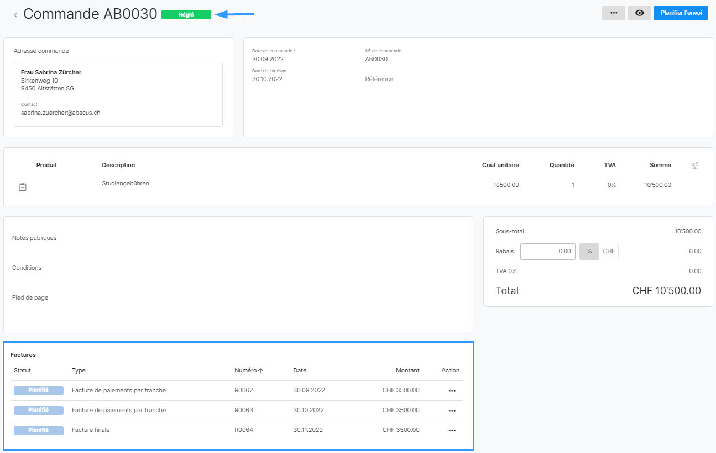This screenshot has width=716, height=453.
Task: Click the green Réglé status badge
Action: (186, 15)
